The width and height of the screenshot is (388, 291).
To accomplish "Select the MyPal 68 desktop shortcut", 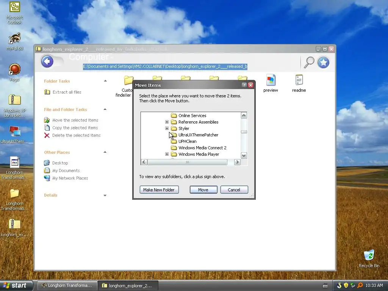I will [x=15, y=38].
